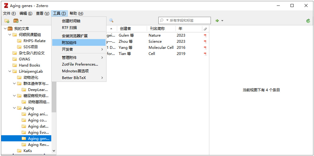Screen dimensions: 314x156
Task: Collapse the 糖尿病相关综... collection expander
Action: tap(14, 96)
